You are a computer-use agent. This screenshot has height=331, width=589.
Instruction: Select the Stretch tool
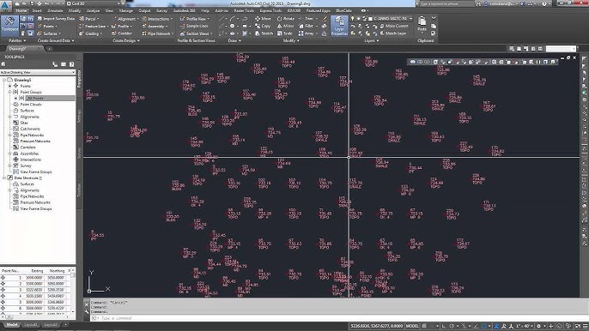click(264, 33)
